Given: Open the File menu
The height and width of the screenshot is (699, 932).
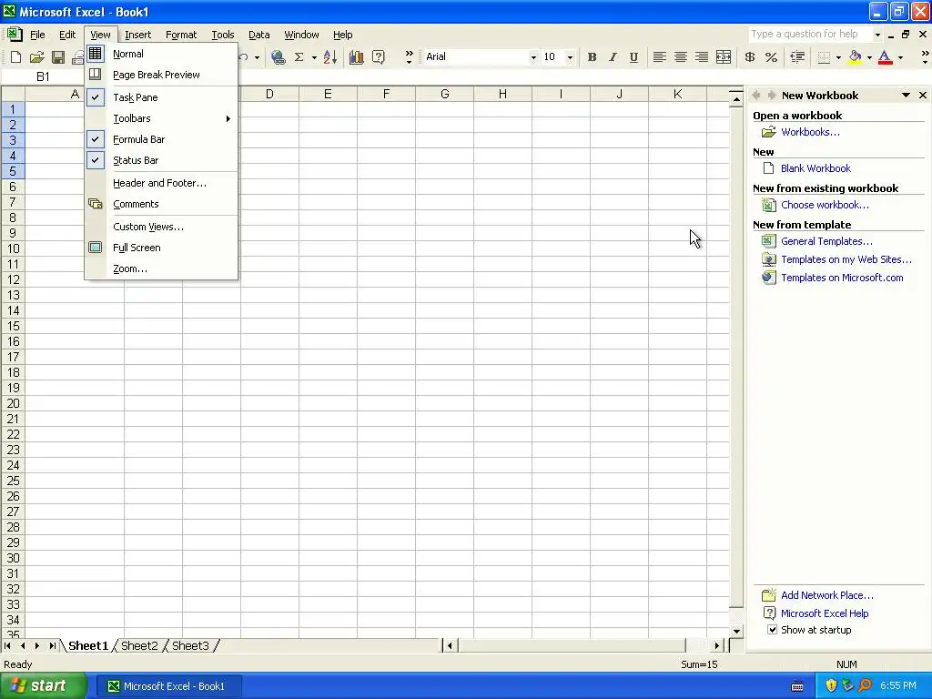Looking at the screenshot, I should [x=37, y=35].
